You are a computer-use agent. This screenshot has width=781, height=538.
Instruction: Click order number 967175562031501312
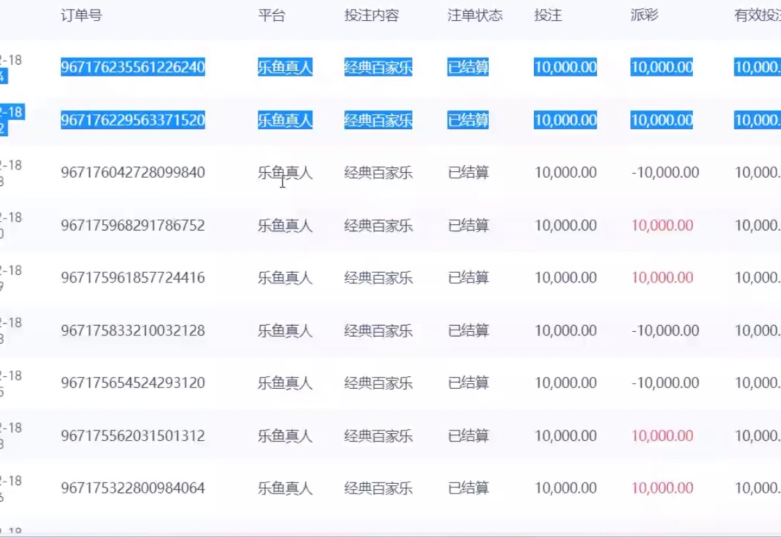[x=133, y=436]
